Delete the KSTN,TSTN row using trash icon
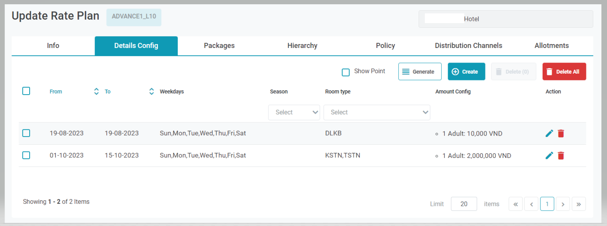This screenshot has height=226, width=607. (561, 155)
